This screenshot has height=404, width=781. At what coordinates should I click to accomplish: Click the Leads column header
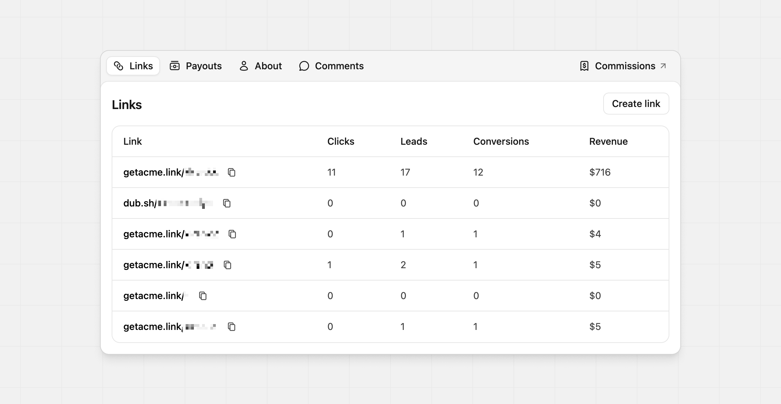click(x=413, y=141)
